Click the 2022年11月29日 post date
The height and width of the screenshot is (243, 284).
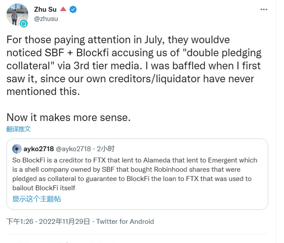click(x=64, y=221)
